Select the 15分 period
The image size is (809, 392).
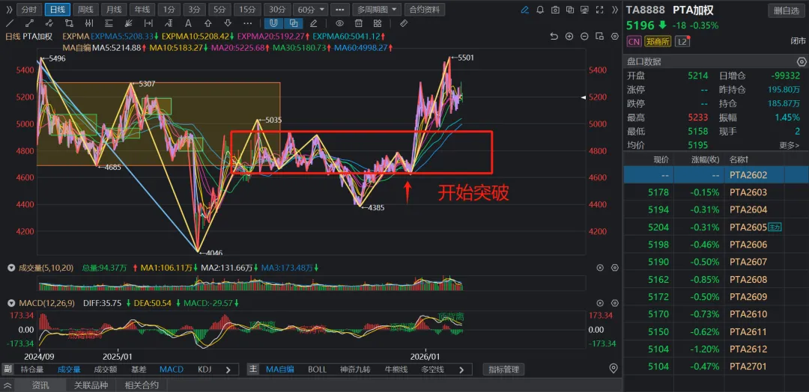point(247,9)
